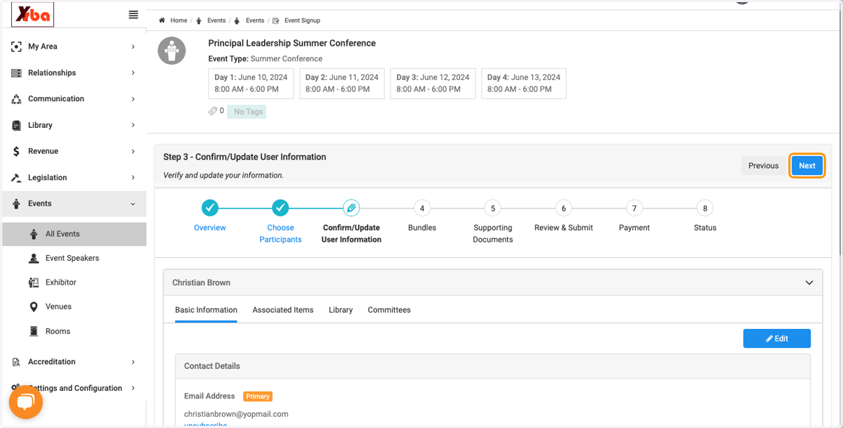Viewport: 843px width, 428px height.
Task: Click the christianbrown@yopmail.com email text
Action: click(x=236, y=414)
